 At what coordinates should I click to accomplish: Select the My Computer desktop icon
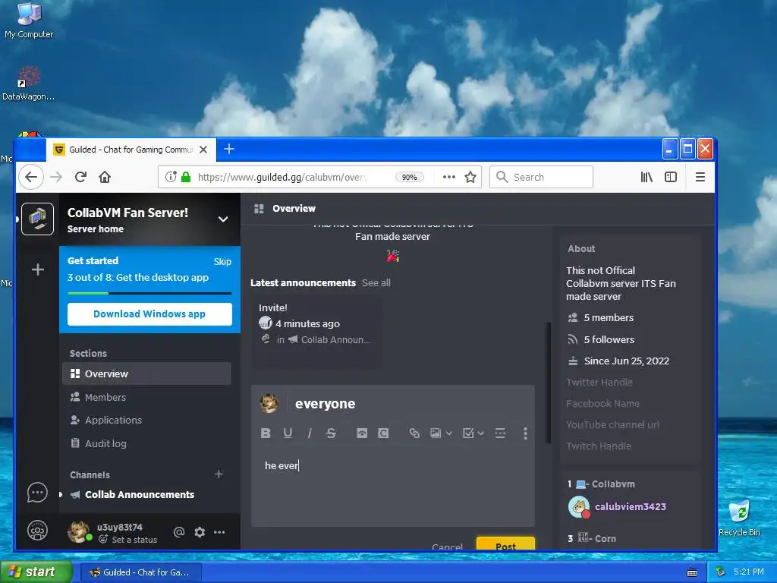29,20
